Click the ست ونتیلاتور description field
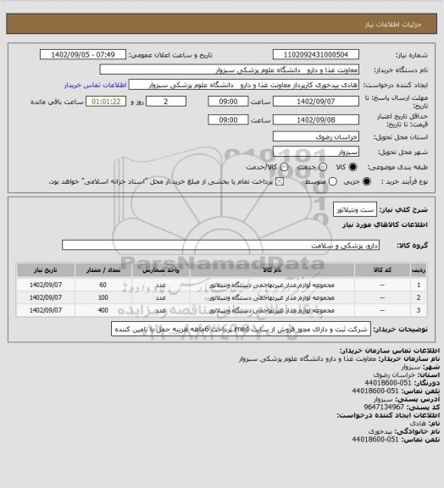Screen dimensions: 444x488 click(355, 209)
